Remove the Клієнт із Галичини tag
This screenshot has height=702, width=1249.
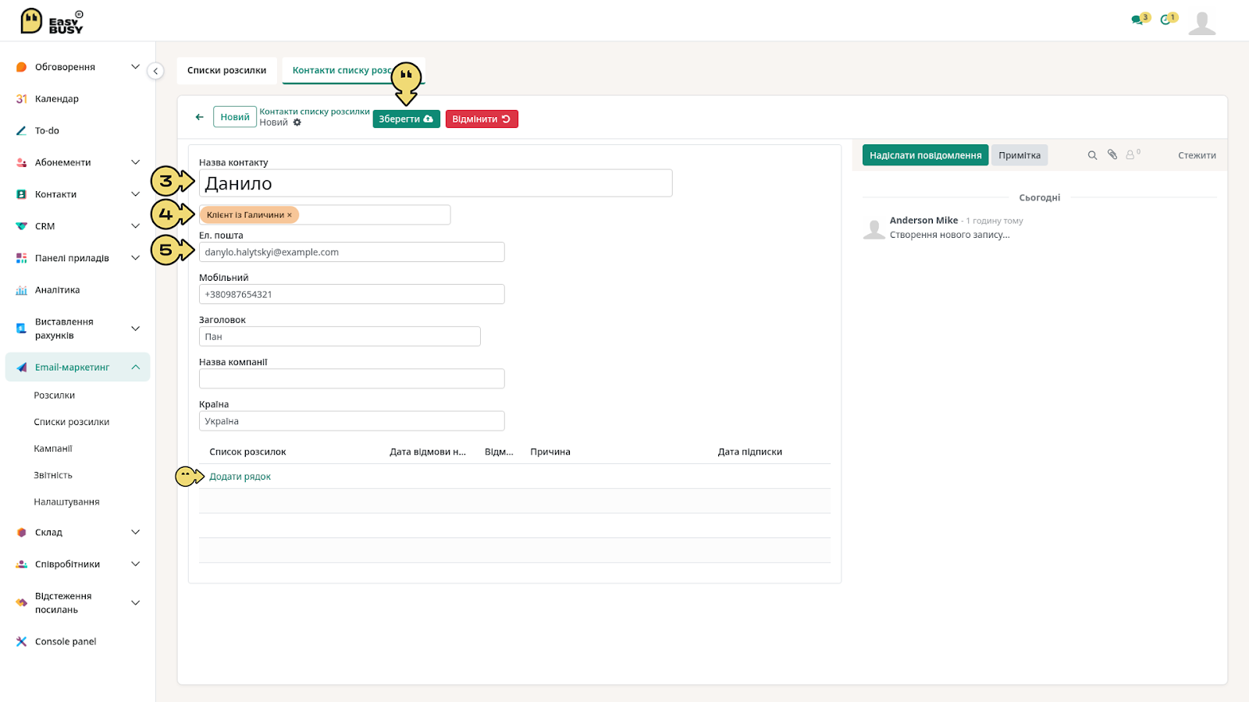290,215
